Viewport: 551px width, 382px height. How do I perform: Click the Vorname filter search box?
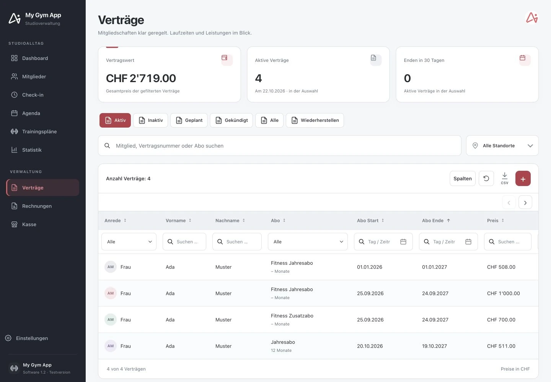pyautogui.click(x=184, y=242)
